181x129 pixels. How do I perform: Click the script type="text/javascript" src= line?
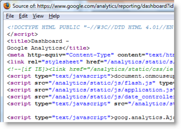91,104
